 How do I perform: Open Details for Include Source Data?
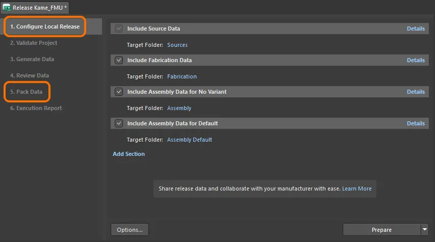416,29
